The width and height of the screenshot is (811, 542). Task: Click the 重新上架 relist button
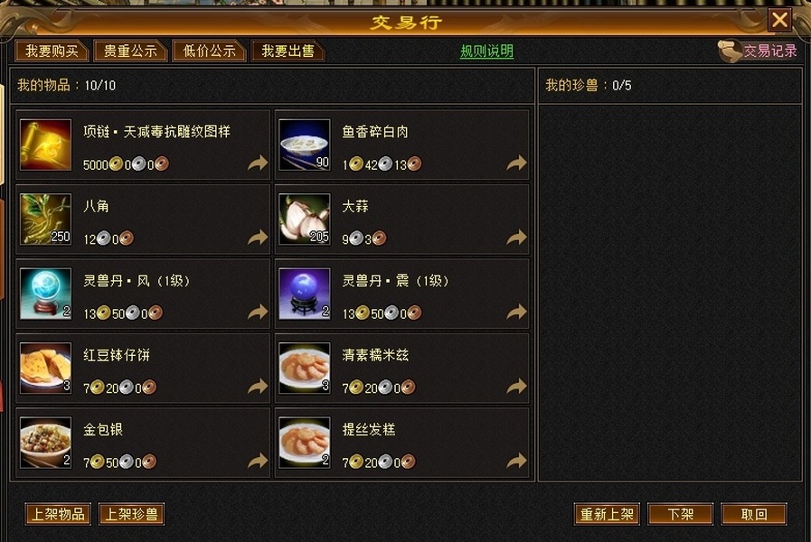pyautogui.click(x=607, y=514)
